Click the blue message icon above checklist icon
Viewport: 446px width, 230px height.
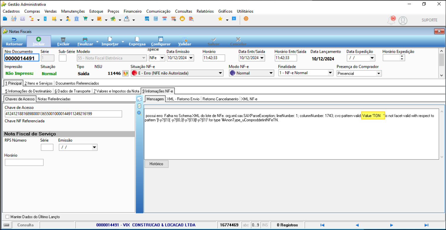pos(139,99)
